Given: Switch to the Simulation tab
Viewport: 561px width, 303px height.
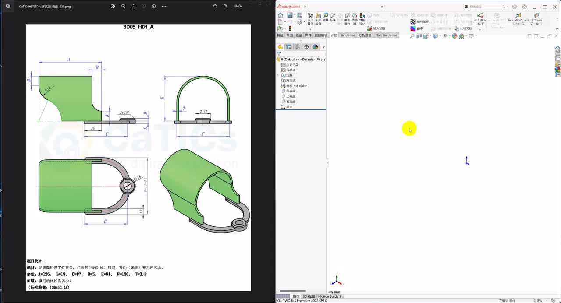Looking at the screenshot, I should (x=348, y=35).
